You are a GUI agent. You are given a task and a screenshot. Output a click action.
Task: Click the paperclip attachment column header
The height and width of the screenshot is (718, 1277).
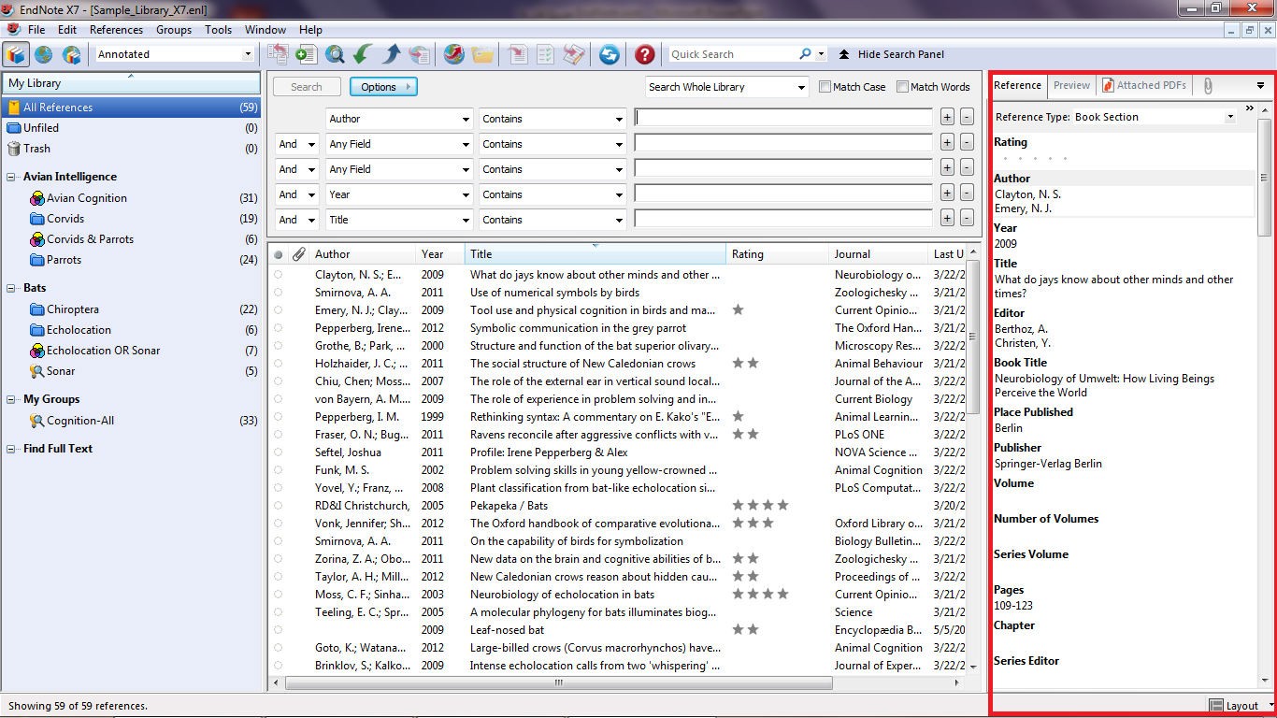point(298,254)
